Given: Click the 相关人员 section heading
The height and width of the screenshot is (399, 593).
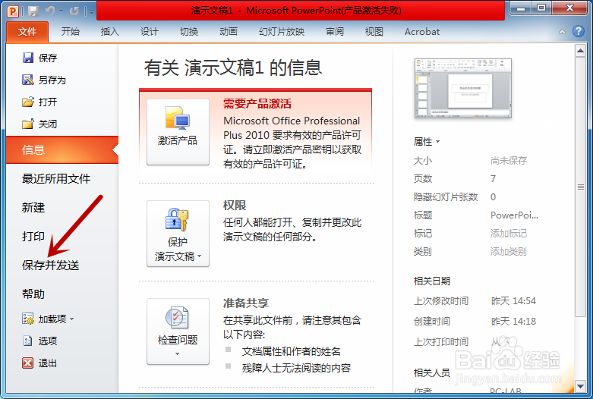Looking at the screenshot, I should 432,373.
